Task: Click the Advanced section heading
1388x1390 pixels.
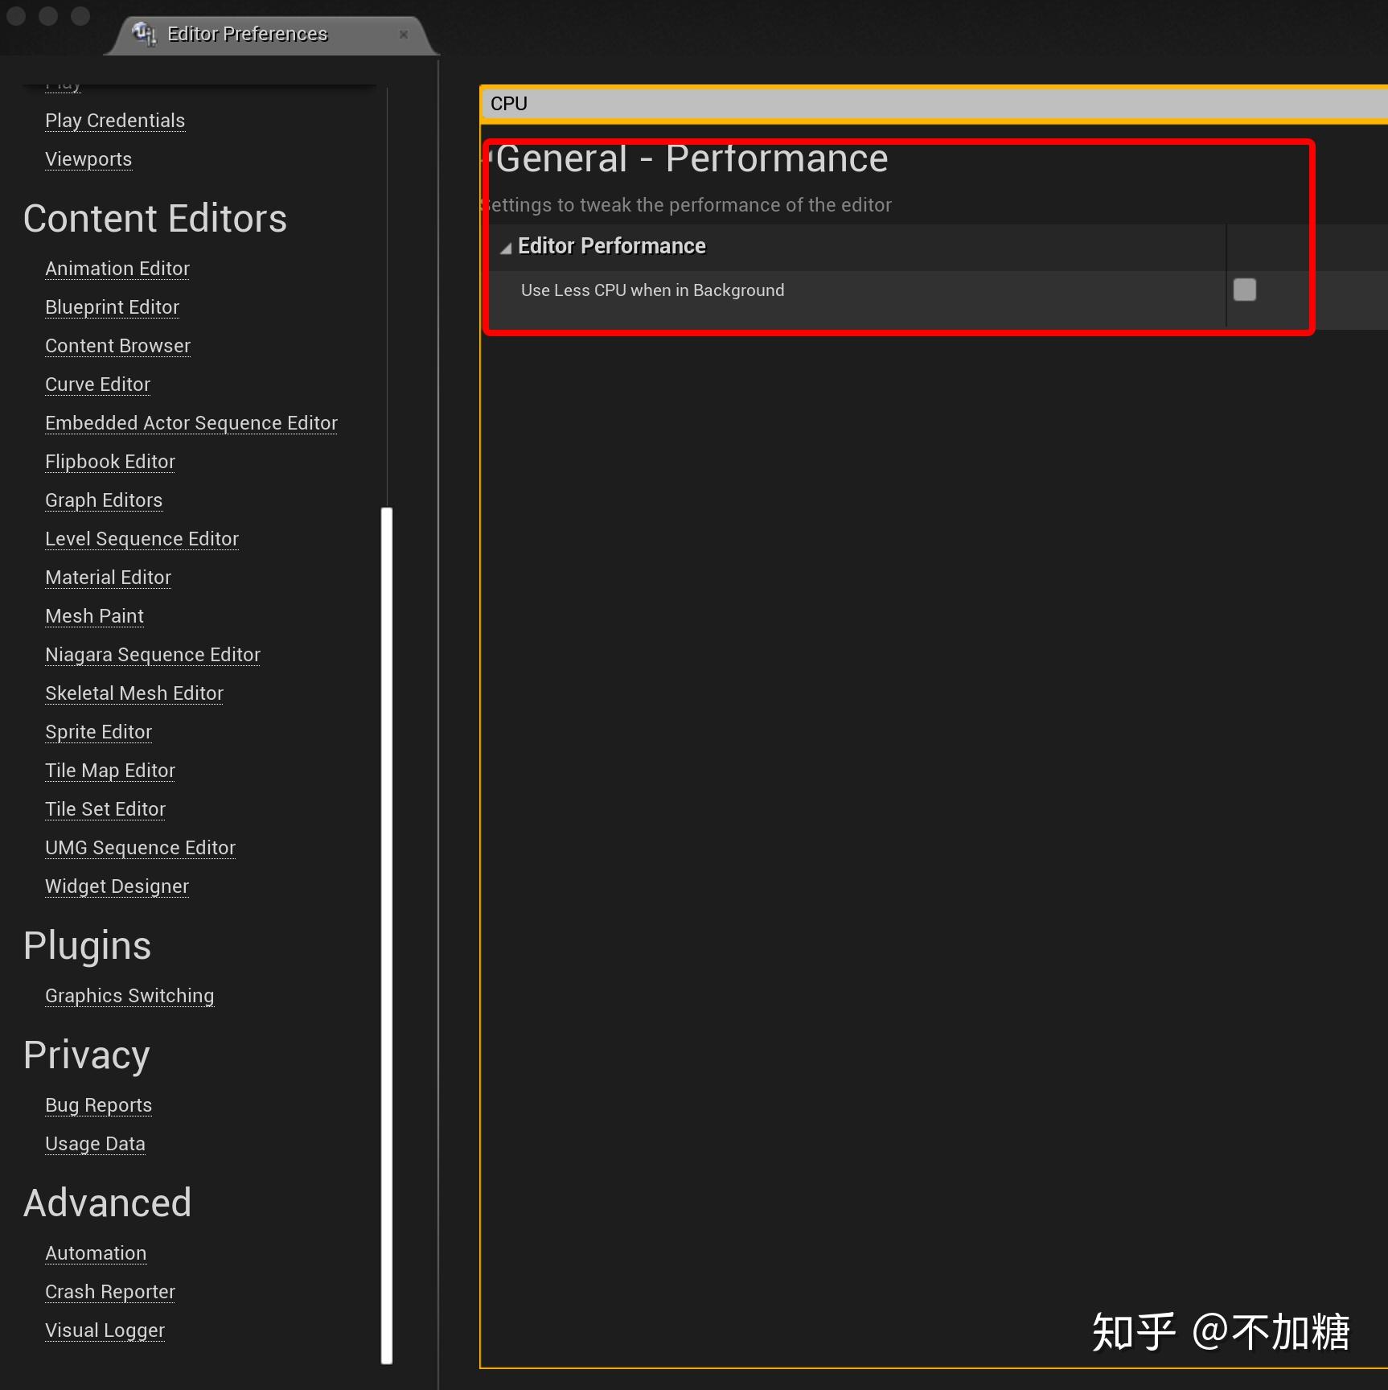Action: coord(108,1203)
